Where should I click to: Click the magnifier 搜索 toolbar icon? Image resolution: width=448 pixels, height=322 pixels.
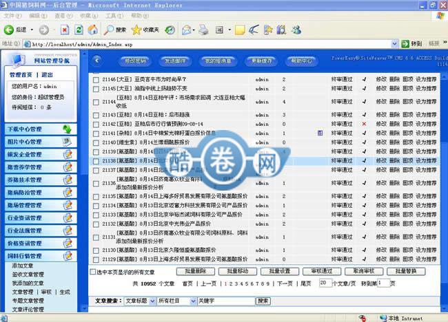click(x=109, y=30)
